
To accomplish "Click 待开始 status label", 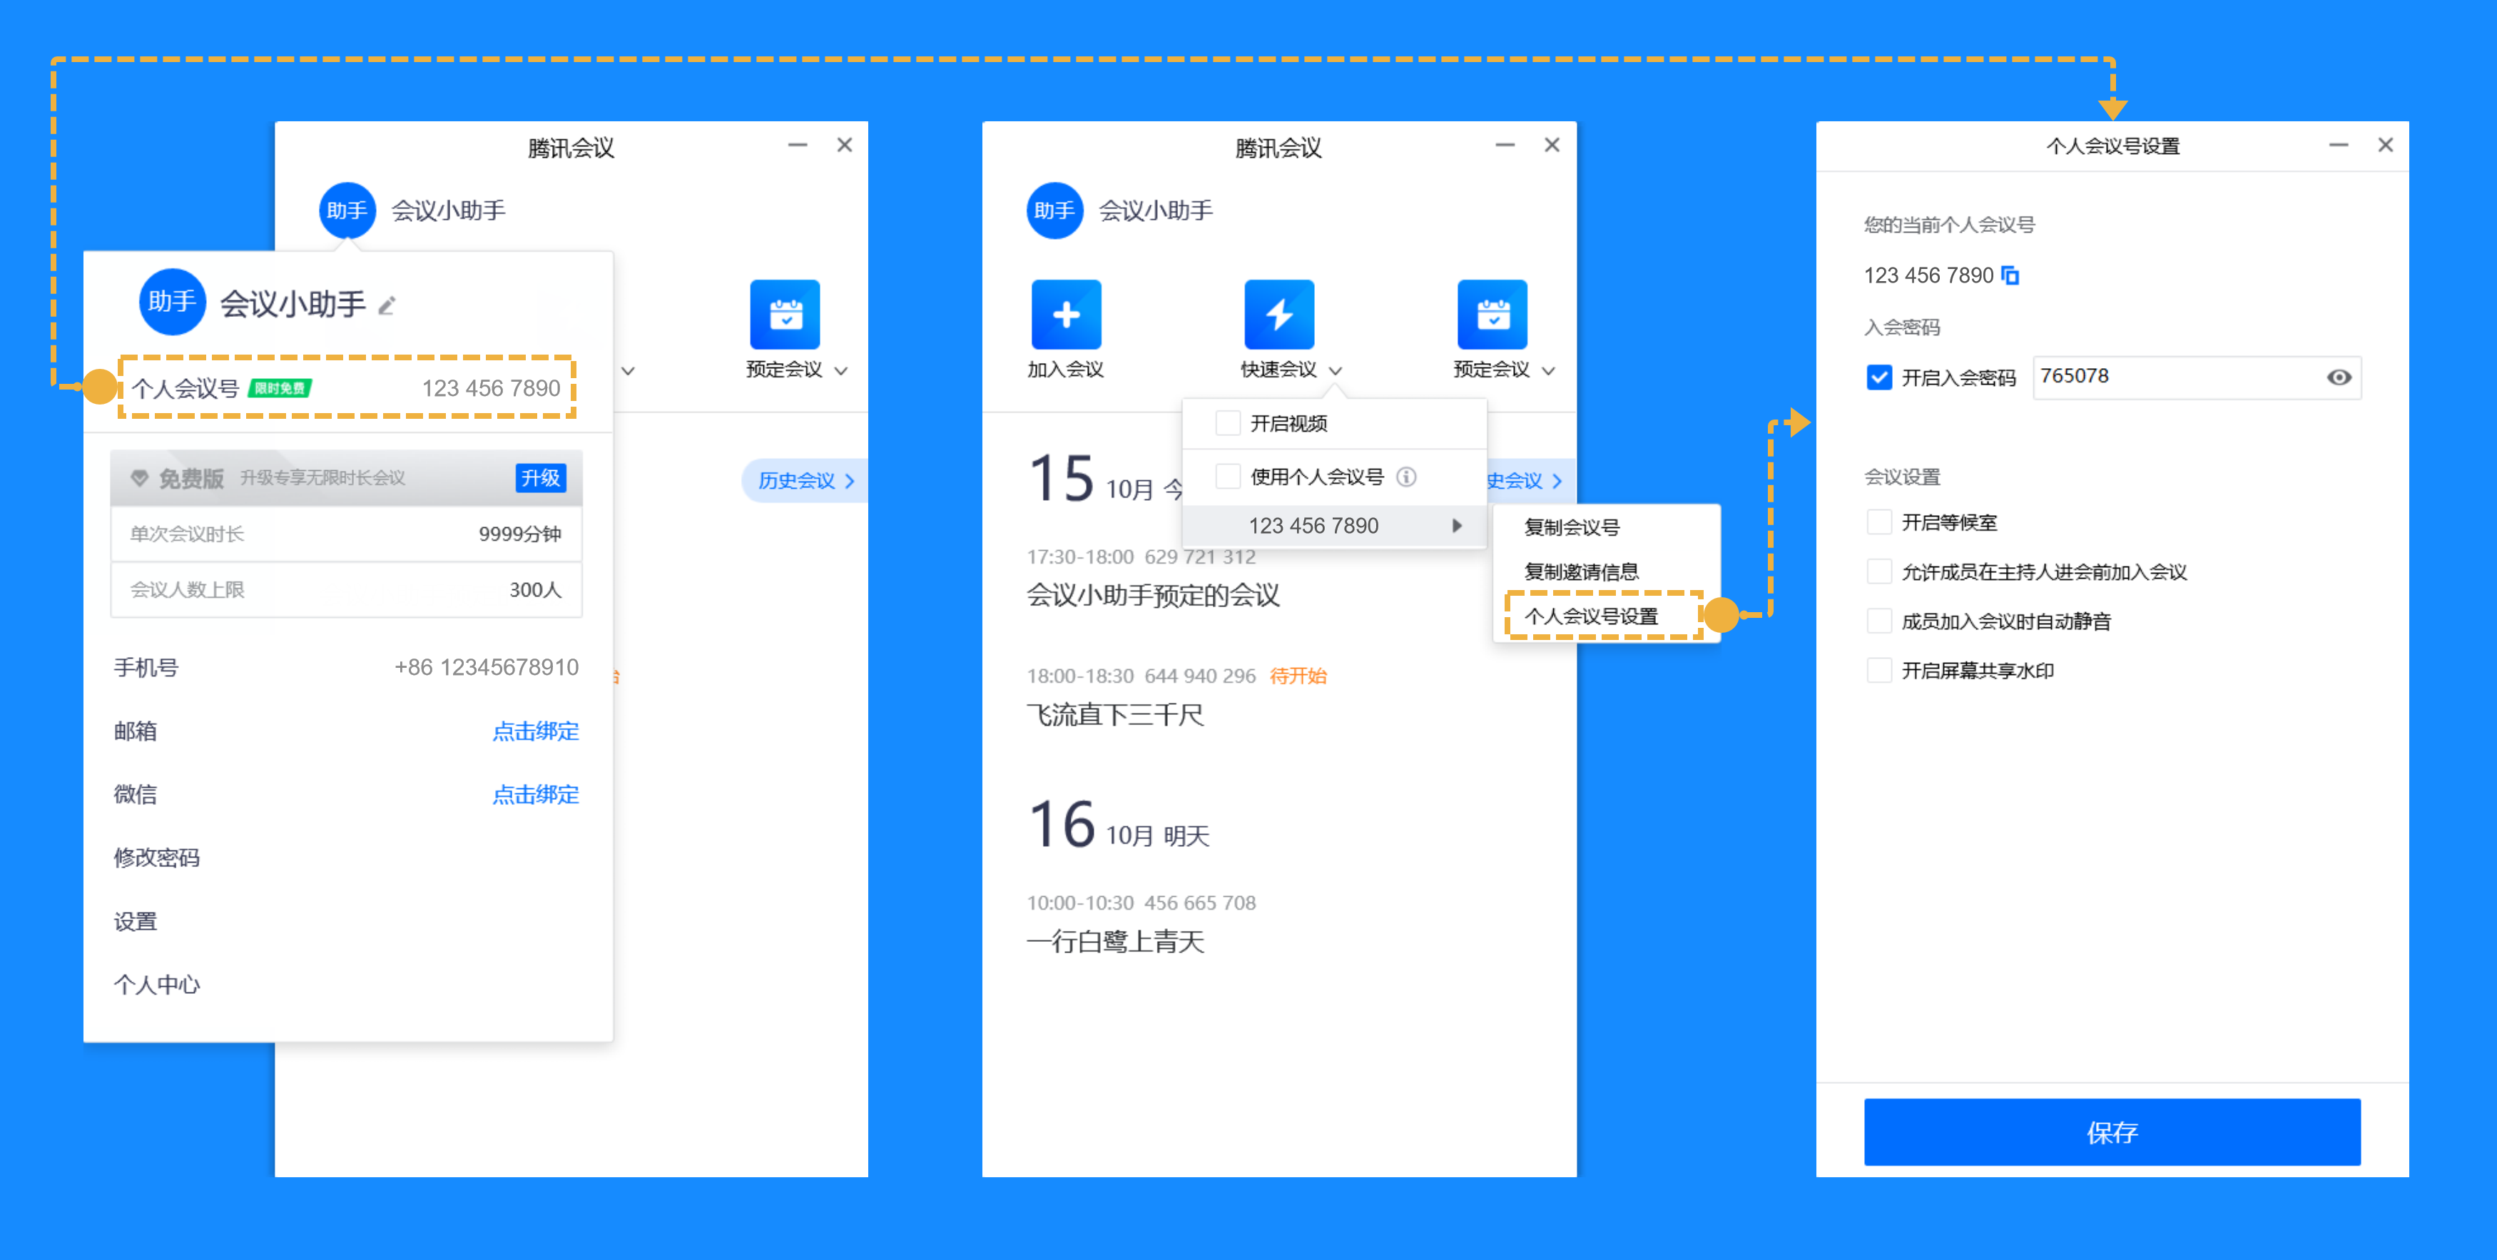I will tap(1298, 676).
